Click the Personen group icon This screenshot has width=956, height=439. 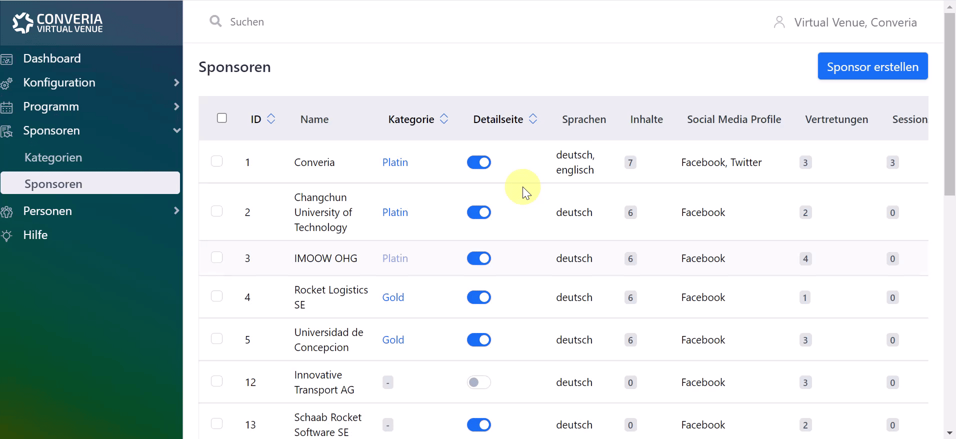pyautogui.click(x=7, y=212)
